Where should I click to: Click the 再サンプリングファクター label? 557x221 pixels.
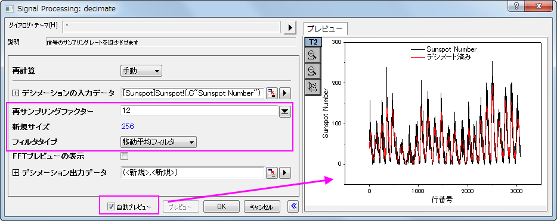click(x=52, y=112)
